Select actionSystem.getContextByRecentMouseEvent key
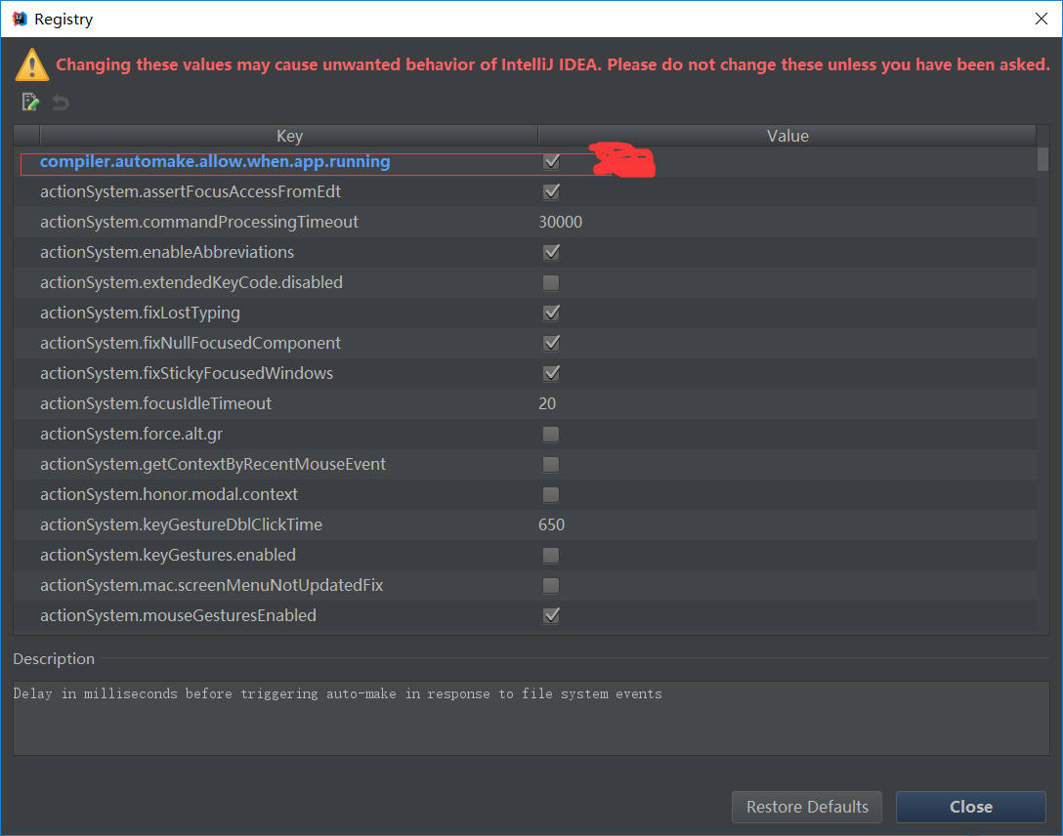Screen dimensions: 1063x836 [212, 464]
